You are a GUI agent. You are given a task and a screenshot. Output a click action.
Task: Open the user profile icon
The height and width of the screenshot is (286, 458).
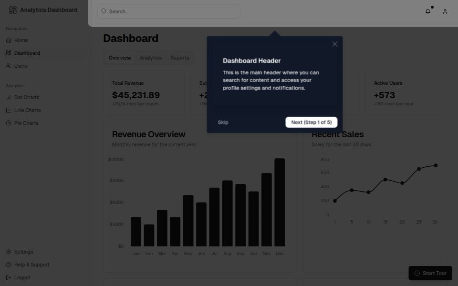pyautogui.click(x=445, y=11)
